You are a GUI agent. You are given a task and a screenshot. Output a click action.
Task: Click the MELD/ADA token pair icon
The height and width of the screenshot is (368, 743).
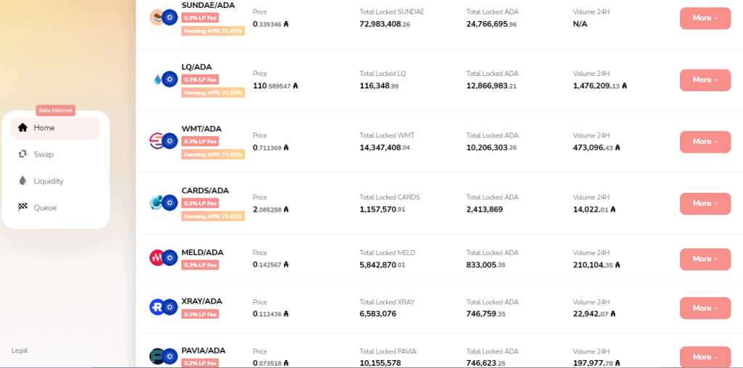[163, 257]
